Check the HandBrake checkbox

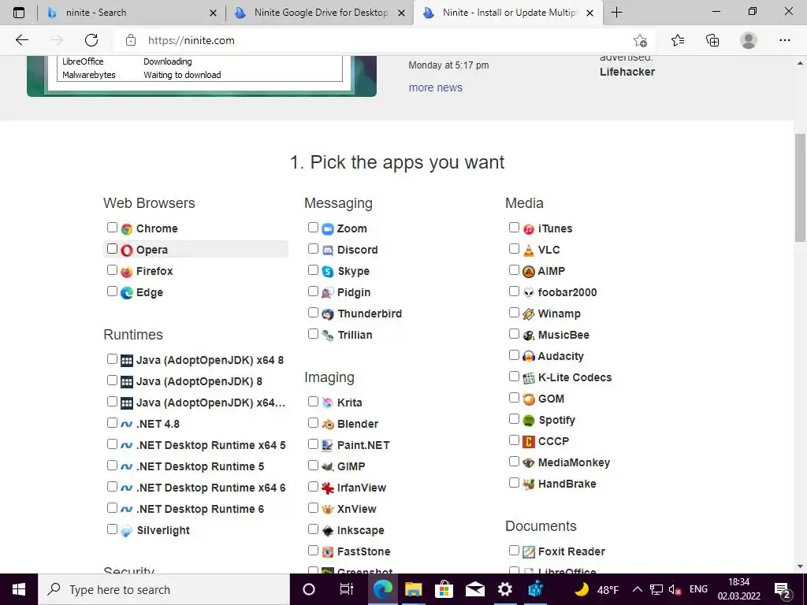coord(514,483)
